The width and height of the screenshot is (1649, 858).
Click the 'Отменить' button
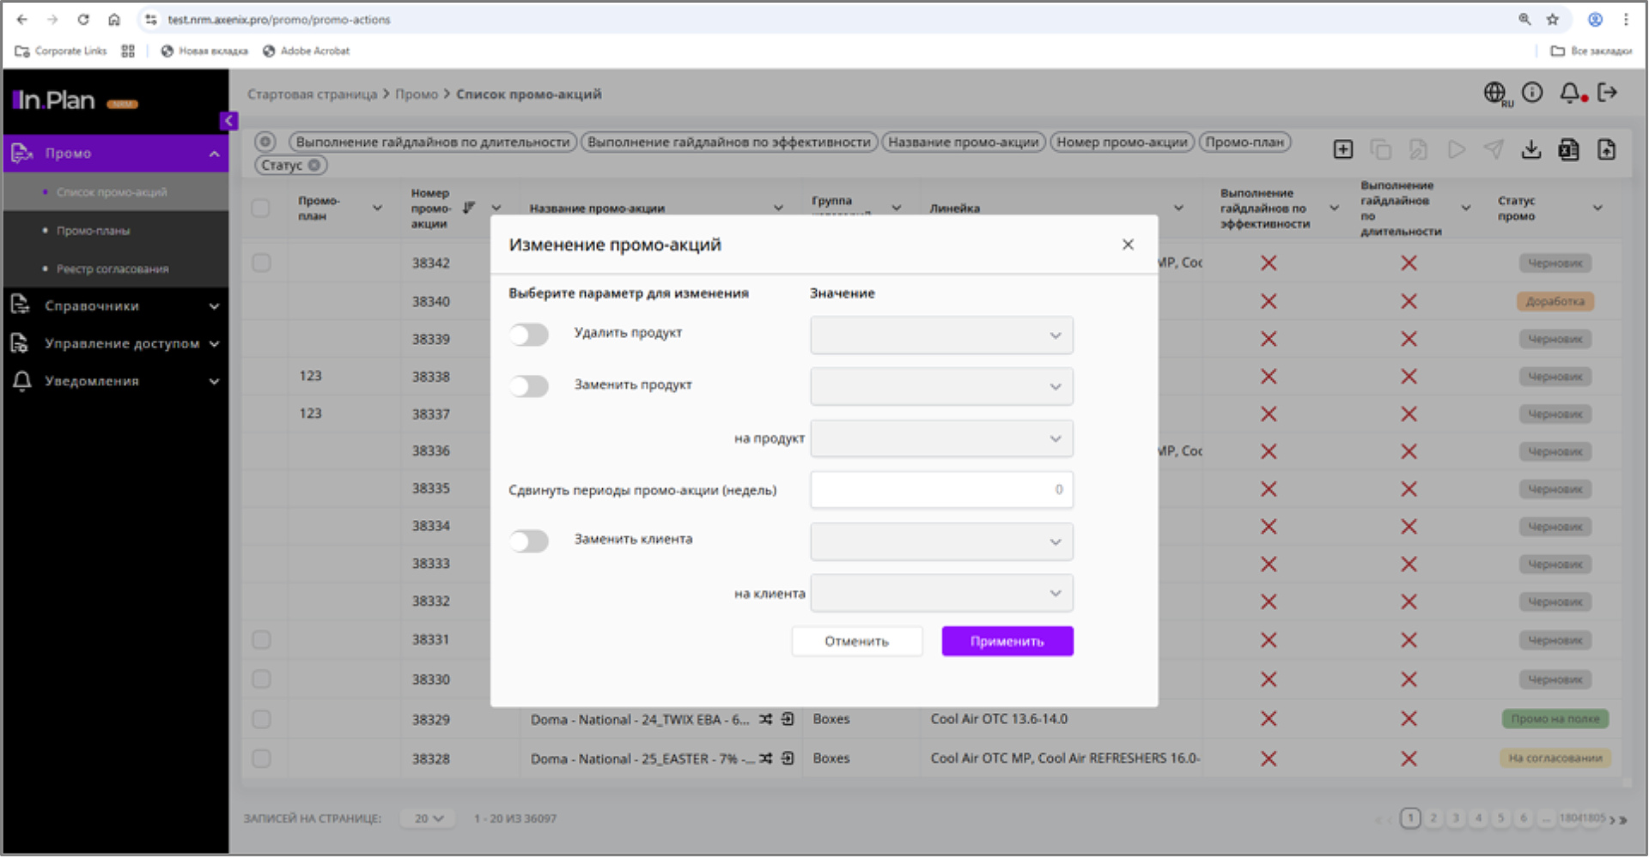(856, 642)
